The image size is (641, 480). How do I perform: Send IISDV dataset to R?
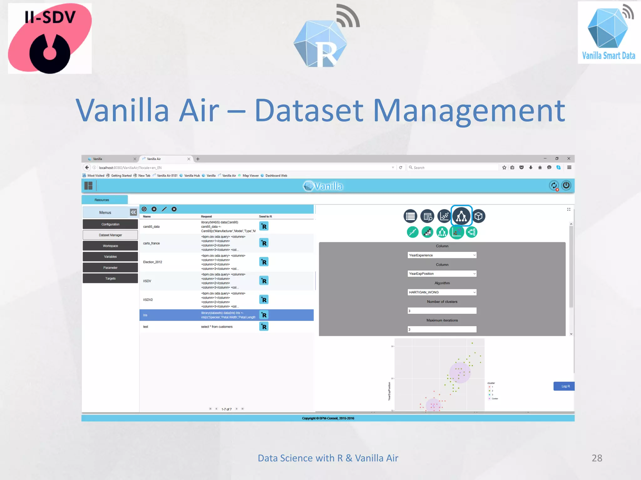264,281
